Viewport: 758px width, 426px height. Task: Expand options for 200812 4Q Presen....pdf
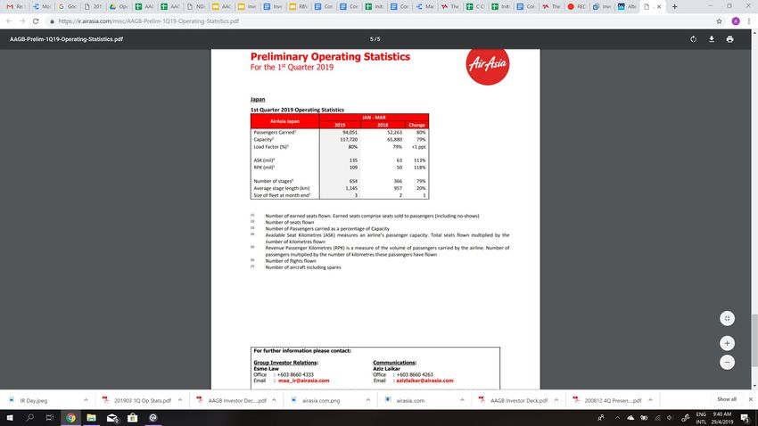coord(650,400)
